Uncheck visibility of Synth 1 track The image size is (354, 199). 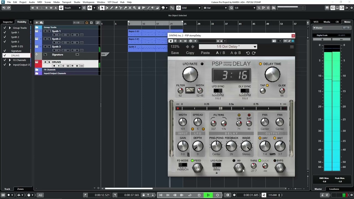pos(5,32)
